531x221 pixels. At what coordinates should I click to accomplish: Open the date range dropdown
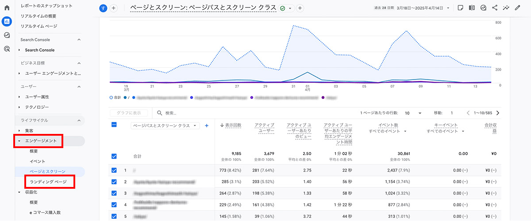click(x=448, y=8)
